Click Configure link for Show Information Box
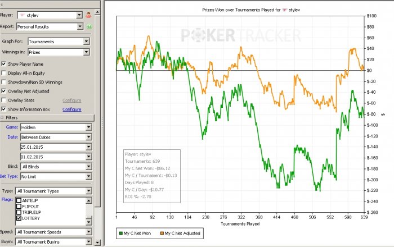394x247 pixels. [72, 109]
